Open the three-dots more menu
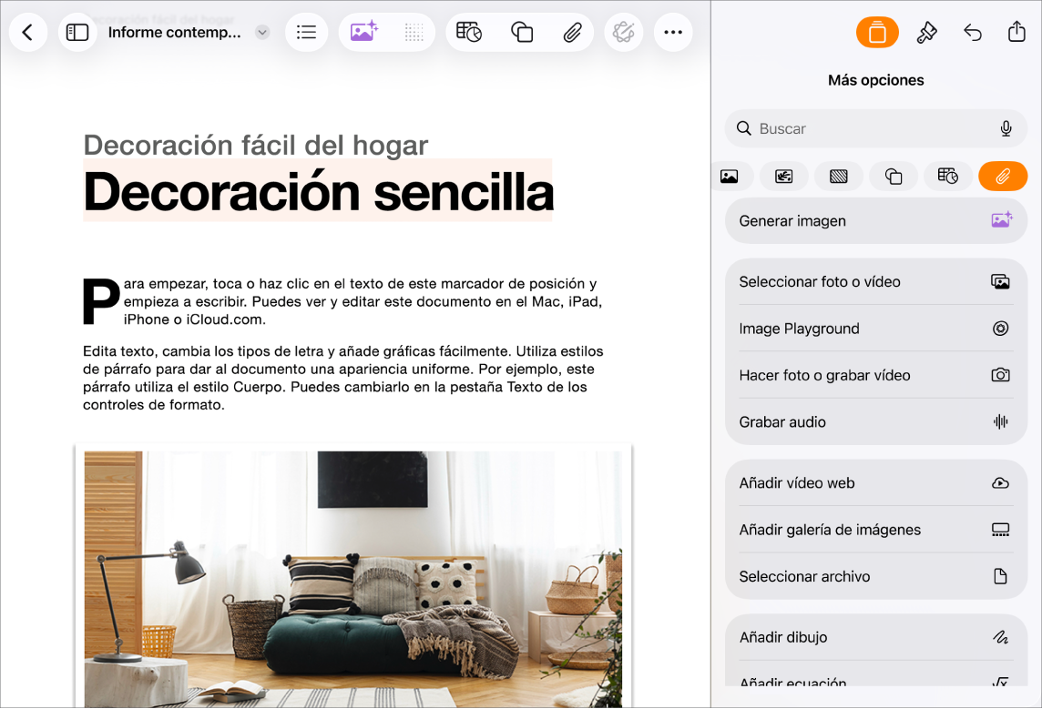 coord(673,33)
